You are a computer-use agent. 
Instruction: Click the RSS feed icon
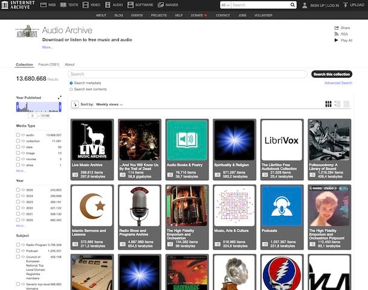point(336,34)
